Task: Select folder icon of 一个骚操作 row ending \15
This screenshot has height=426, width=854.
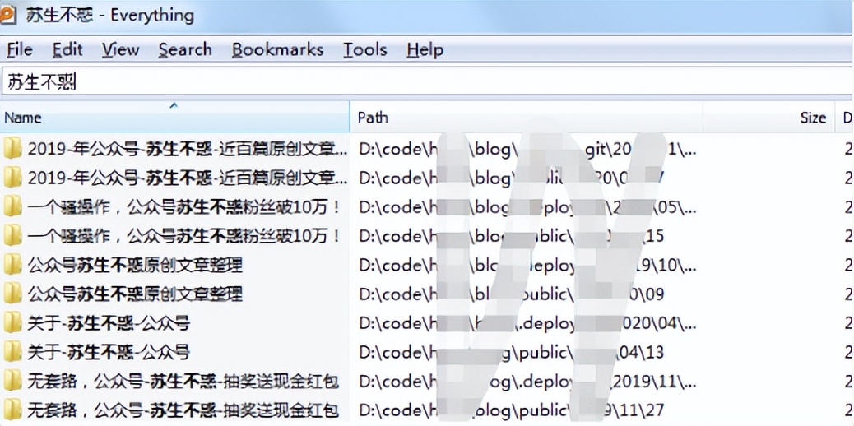Action: [x=12, y=236]
